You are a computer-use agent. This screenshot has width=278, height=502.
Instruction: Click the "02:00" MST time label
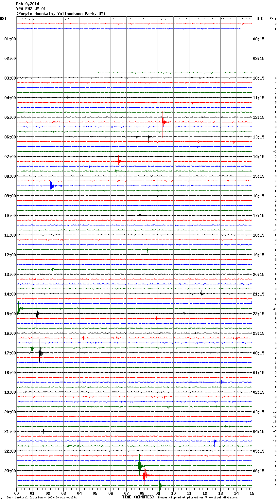point(10,59)
